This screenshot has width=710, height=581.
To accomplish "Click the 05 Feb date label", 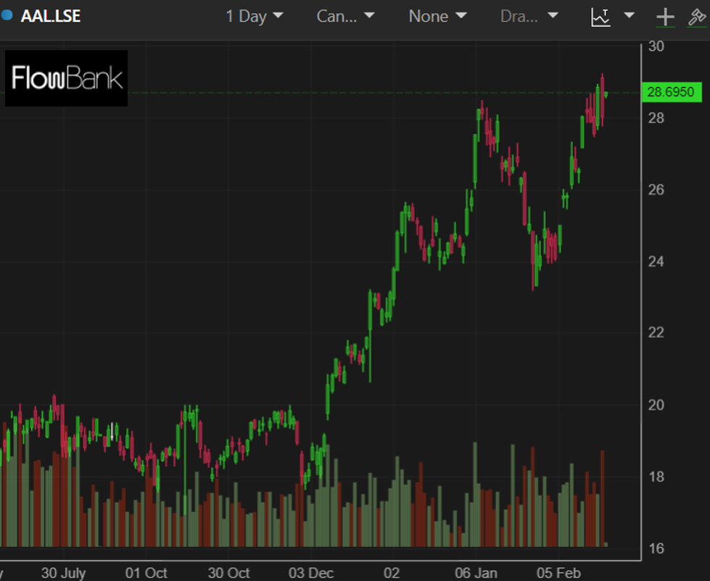I will (x=558, y=572).
